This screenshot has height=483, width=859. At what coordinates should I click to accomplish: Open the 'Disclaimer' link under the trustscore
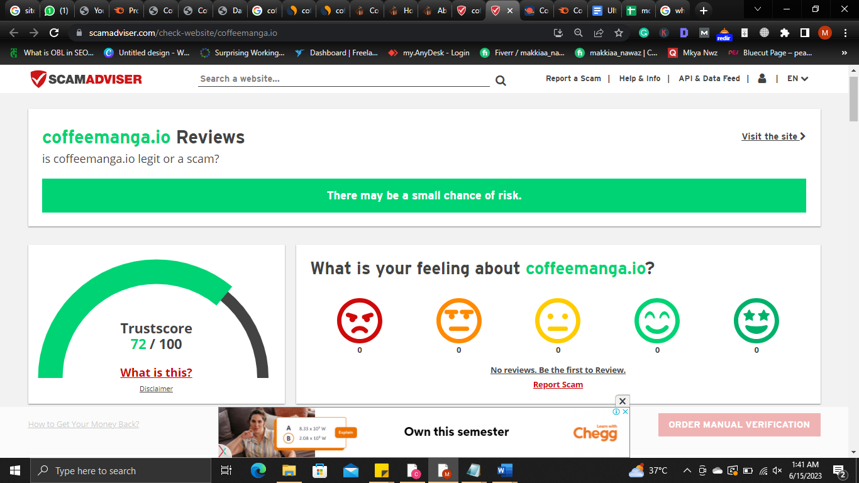156,389
